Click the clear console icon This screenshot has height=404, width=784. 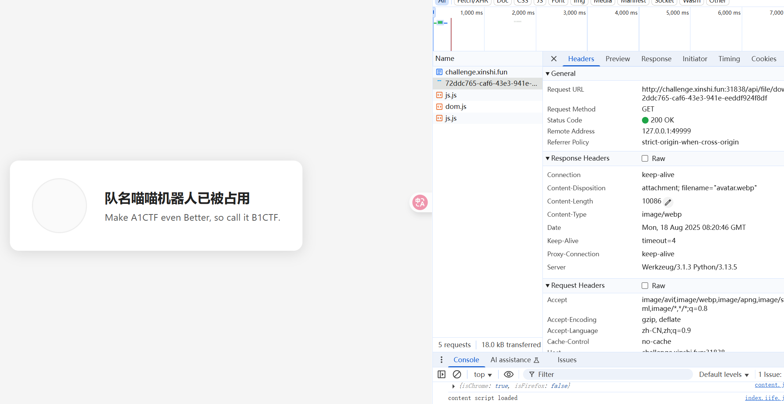tap(457, 374)
